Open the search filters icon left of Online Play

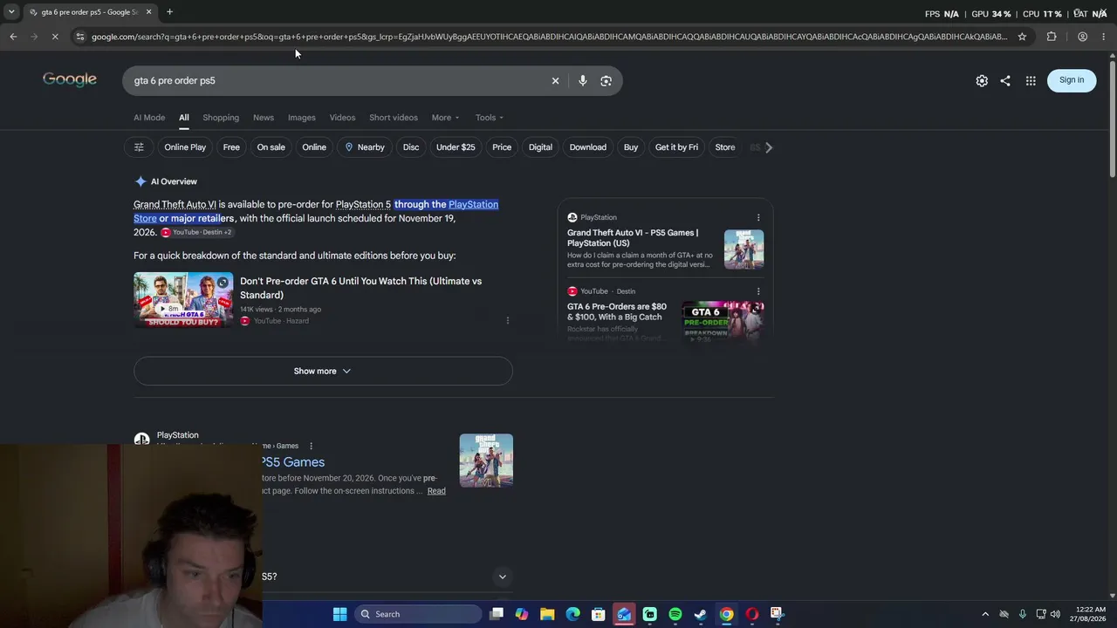[x=139, y=147]
